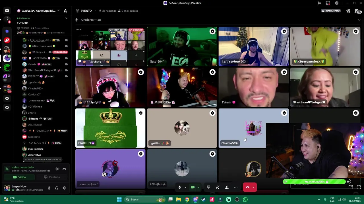Toggle Video button in voice panel
364x204 pixels.
pos(20,177)
